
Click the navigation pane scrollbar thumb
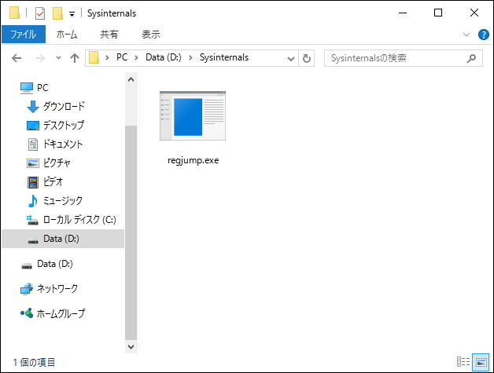point(131,232)
